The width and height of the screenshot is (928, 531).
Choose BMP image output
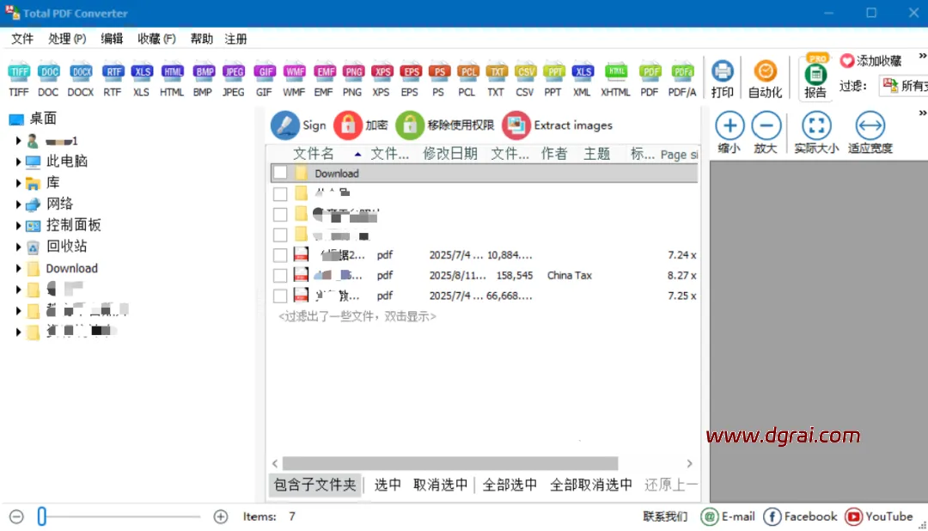pos(203,79)
